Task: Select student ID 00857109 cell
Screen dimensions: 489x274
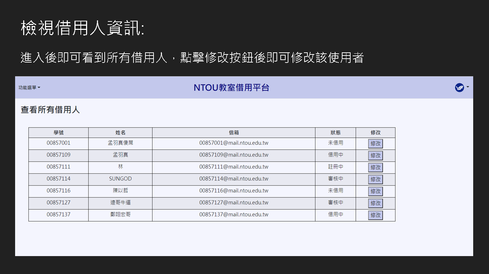Action: pos(59,155)
